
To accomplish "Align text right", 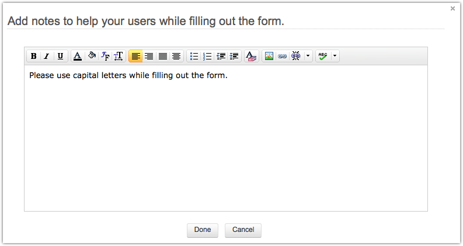I will tap(149, 56).
